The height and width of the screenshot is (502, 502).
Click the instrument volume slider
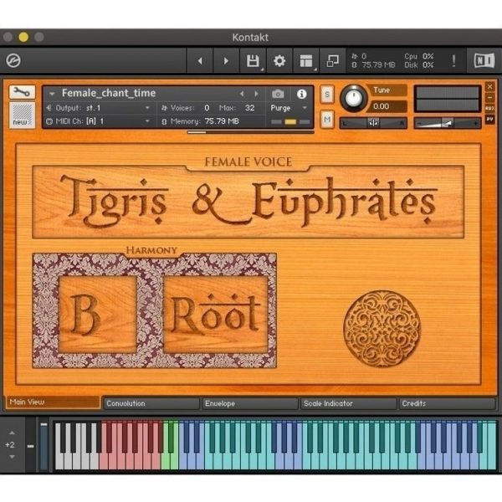[448, 123]
